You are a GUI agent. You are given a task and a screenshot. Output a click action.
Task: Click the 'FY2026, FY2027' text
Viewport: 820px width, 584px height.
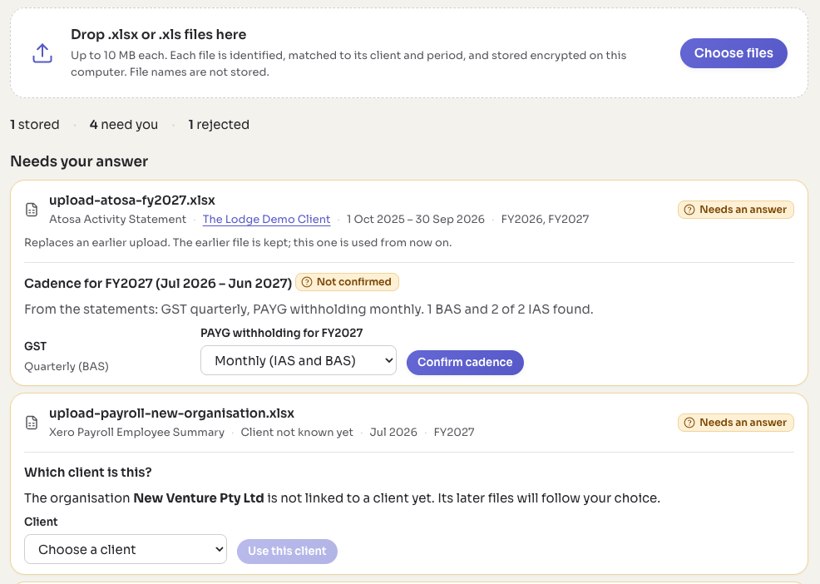545,220
